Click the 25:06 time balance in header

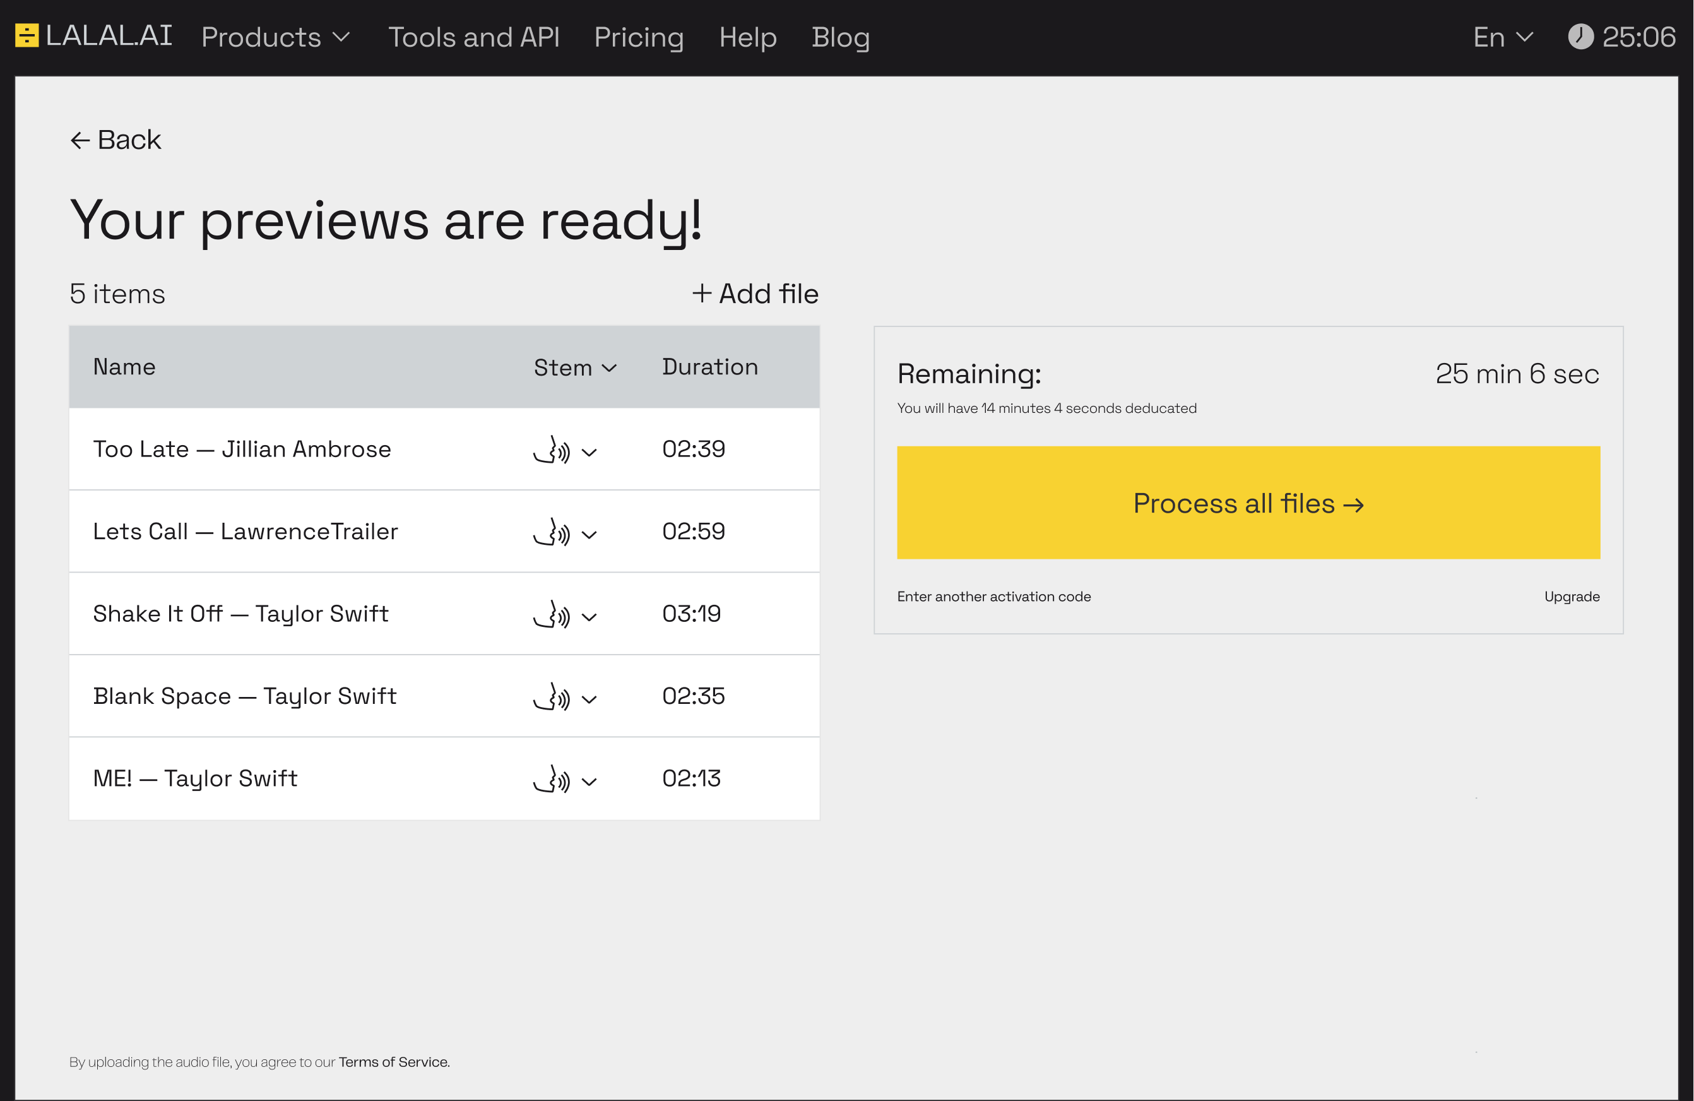(x=1638, y=37)
